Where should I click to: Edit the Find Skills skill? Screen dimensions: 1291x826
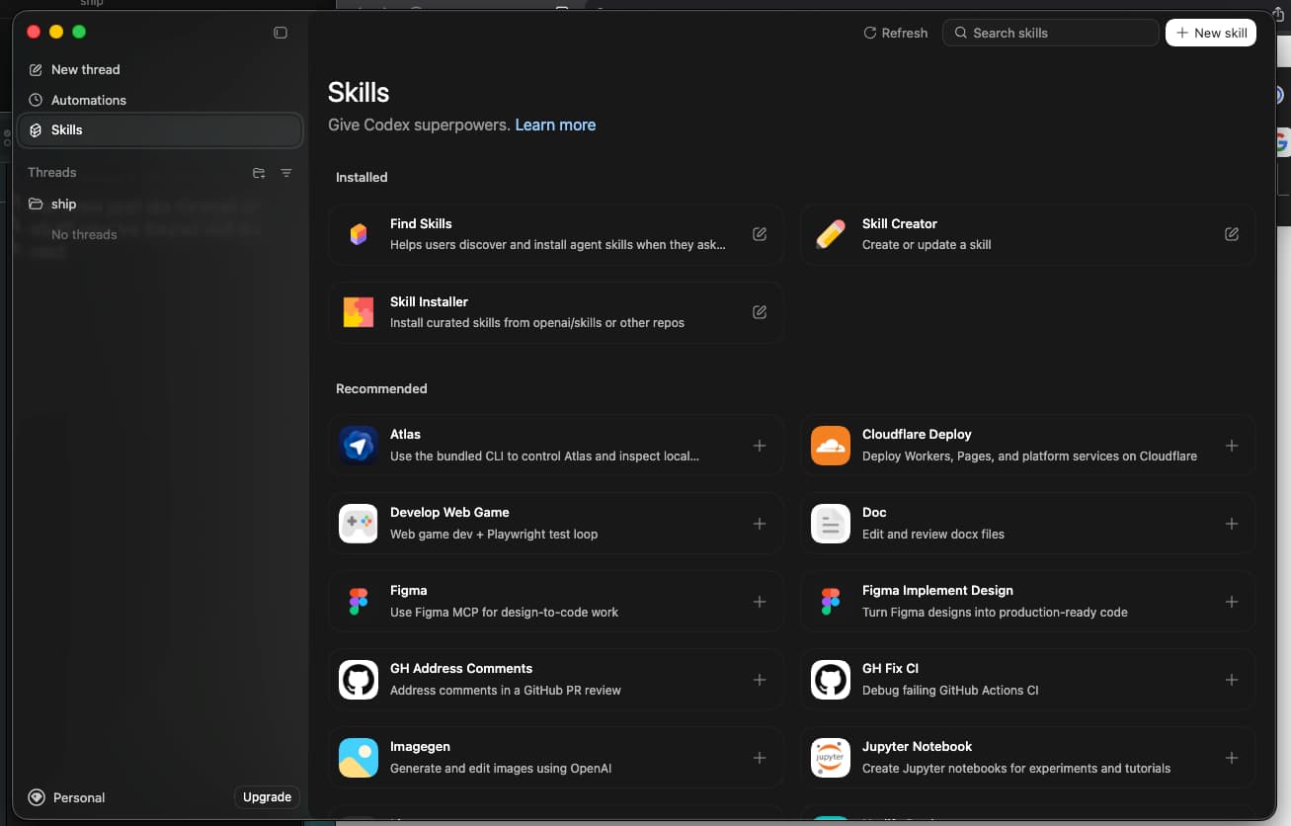[x=759, y=234]
